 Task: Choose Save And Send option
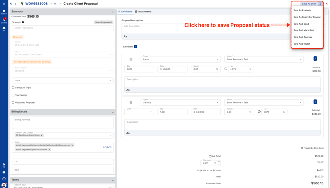pos(301,24)
